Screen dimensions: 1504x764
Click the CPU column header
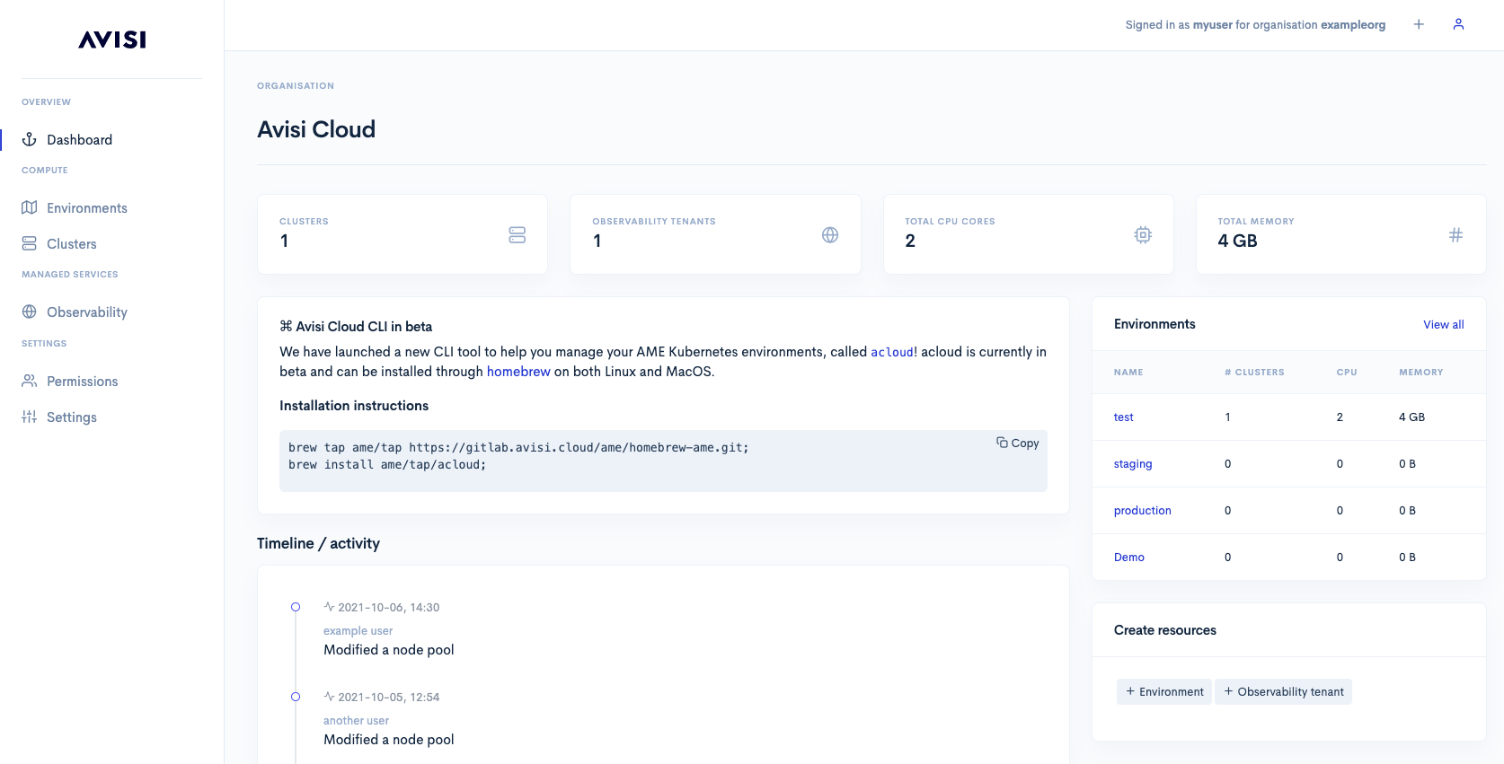[1347, 372]
